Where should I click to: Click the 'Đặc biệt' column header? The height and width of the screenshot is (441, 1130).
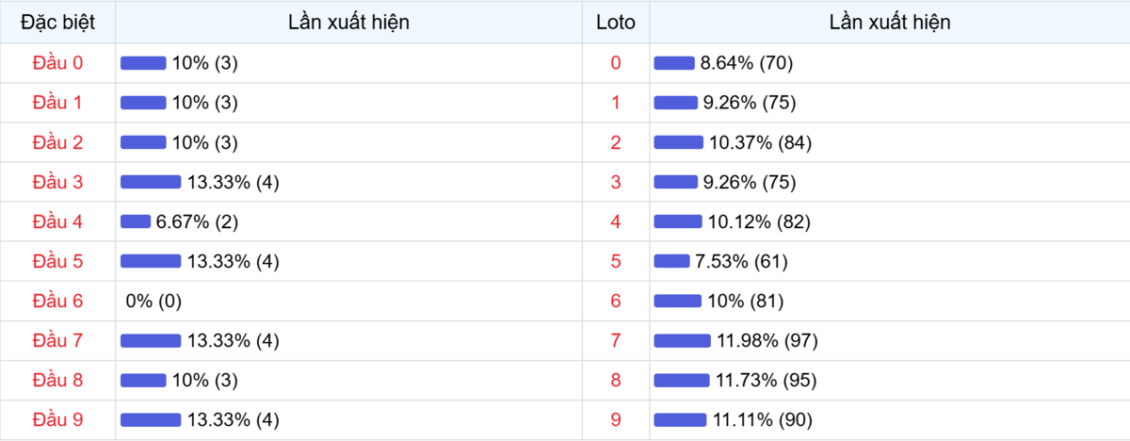click(x=57, y=23)
